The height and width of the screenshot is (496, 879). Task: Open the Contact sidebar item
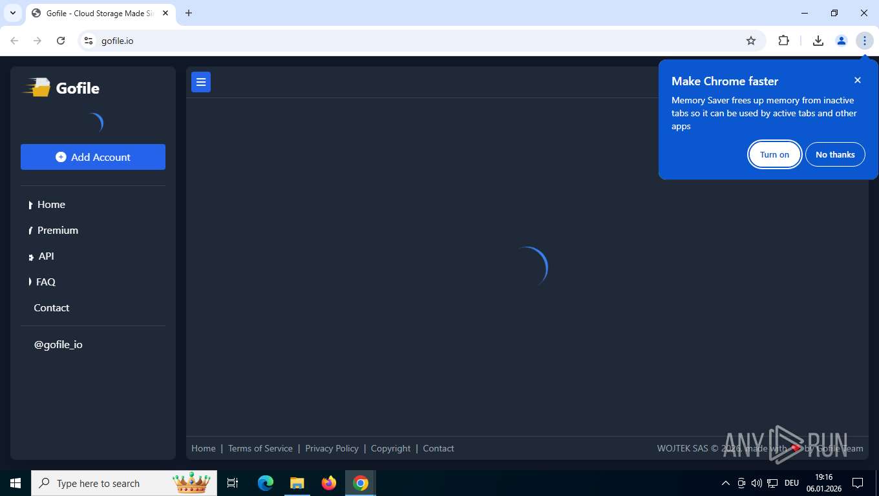point(51,308)
